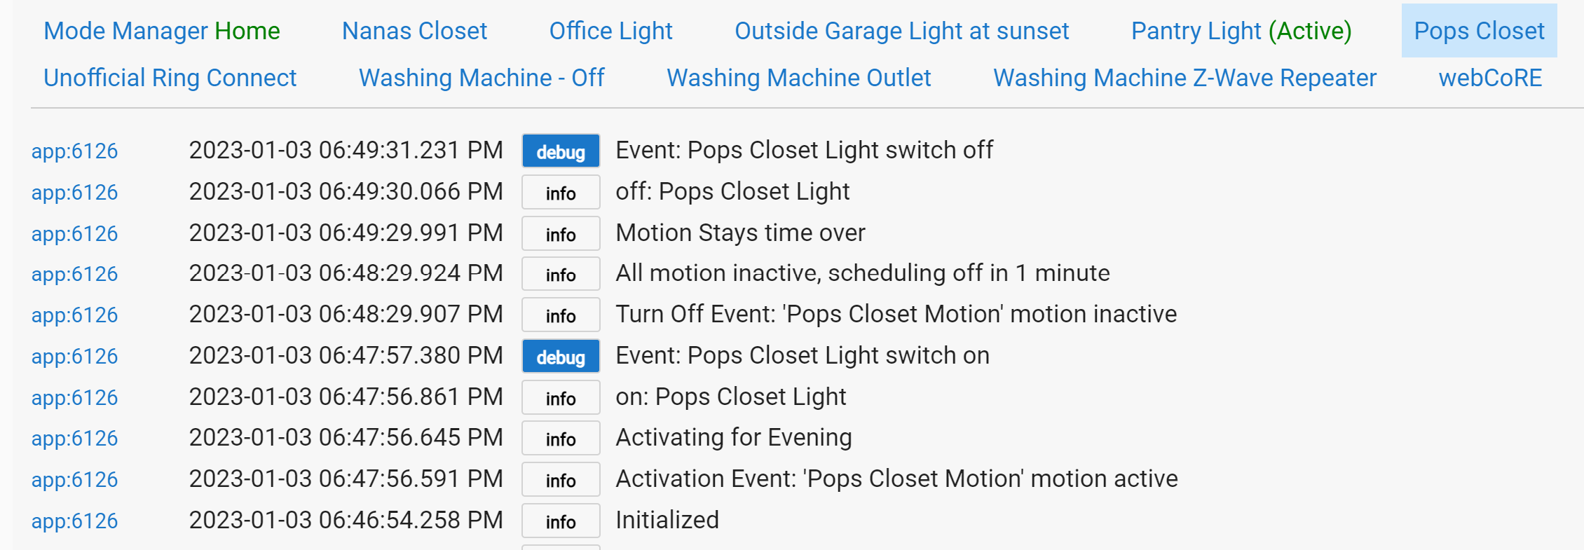The width and height of the screenshot is (1584, 550).
Task: Switch to Washing Machine Outlet tab
Action: coord(798,78)
